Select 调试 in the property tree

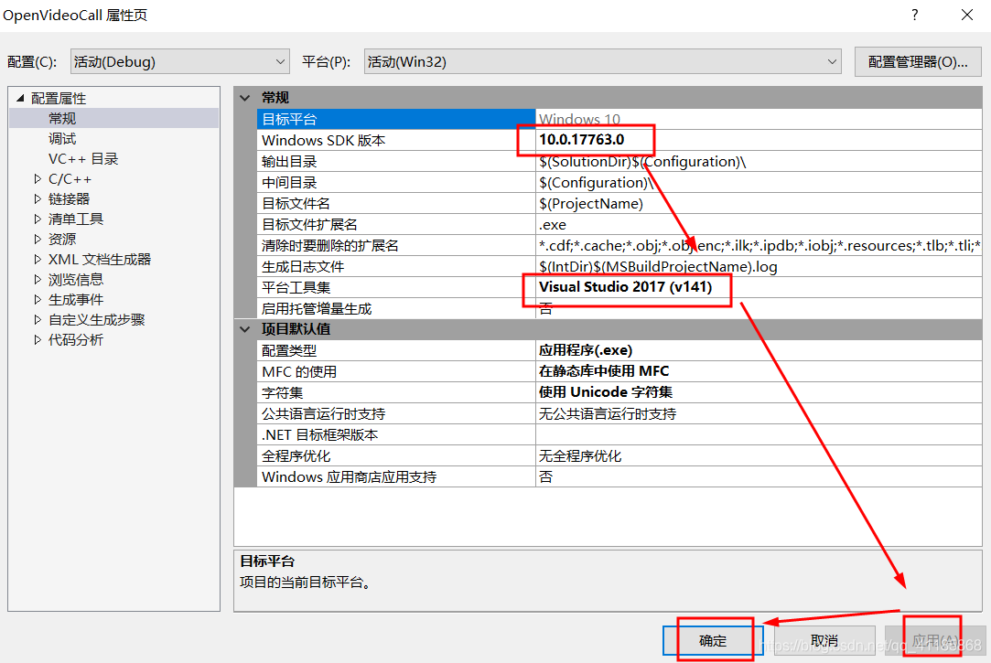(x=62, y=138)
